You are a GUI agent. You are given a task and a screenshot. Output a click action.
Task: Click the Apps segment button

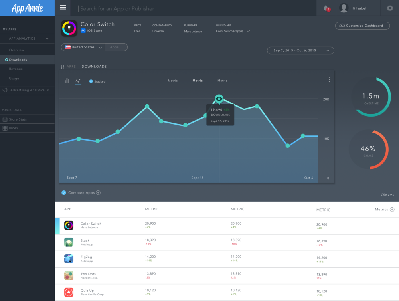tap(116, 47)
